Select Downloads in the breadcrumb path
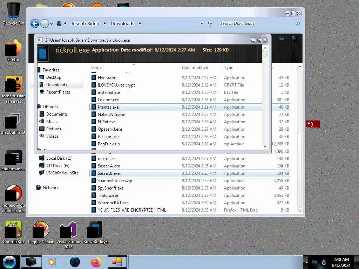The width and height of the screenshot is (359, 269). pos(122,23)
